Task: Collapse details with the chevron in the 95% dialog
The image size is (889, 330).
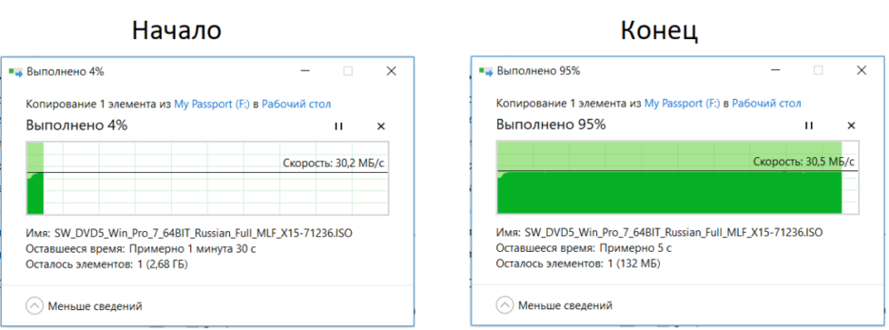Action: coord(504,305)
